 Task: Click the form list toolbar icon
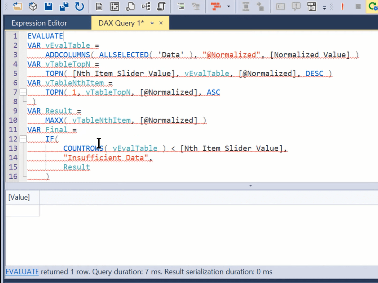[x=312, y=6]
